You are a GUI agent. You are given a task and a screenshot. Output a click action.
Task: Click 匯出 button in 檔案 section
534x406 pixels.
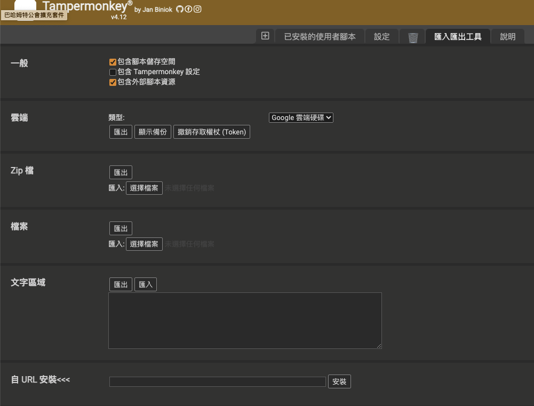pos(121,228)
